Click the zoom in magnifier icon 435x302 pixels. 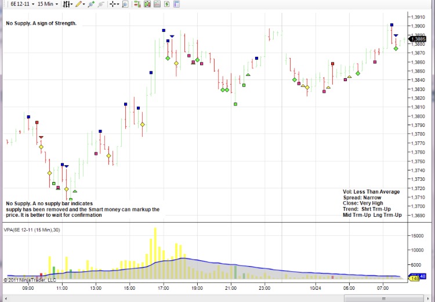(x=91, y=4)
